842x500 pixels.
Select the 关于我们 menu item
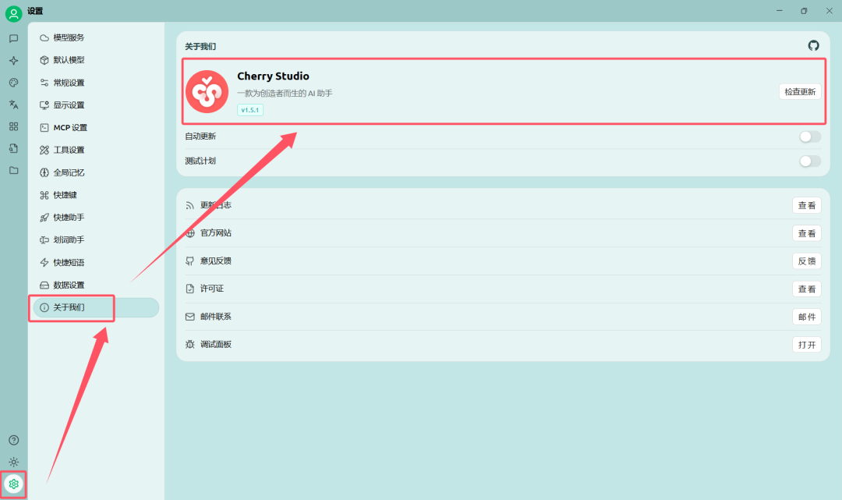96,308
